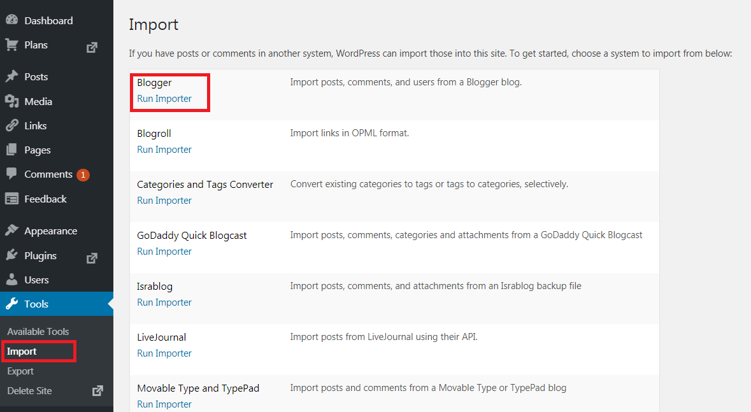Click the Media camera and music icon

click(12, 101)
